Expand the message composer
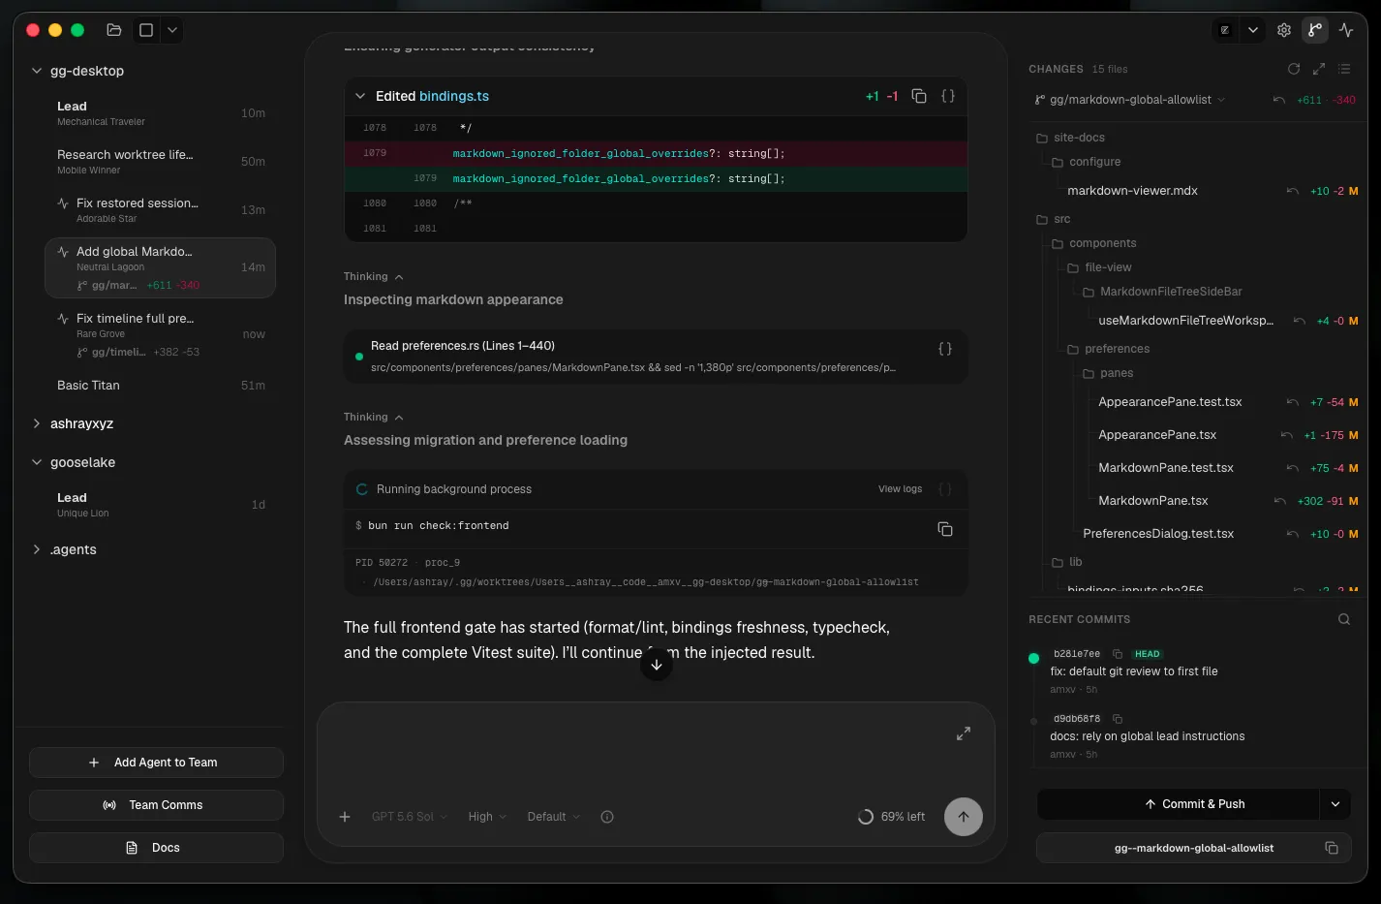The image size is (1381, 904). click(964, 733)
